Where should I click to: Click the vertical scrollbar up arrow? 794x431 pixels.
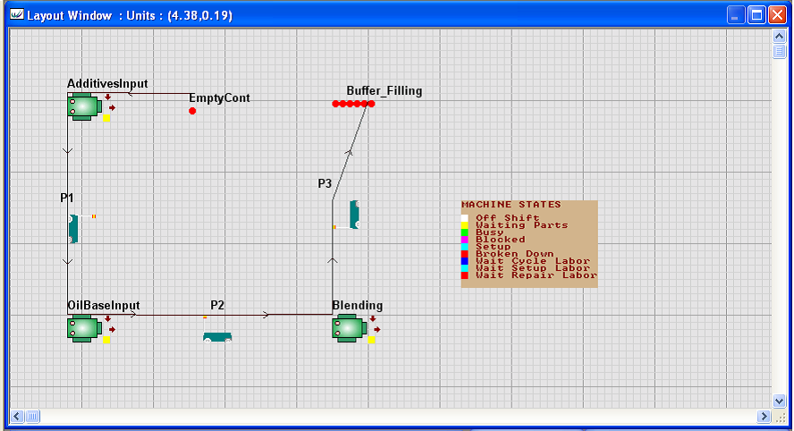pyautogui.click(x=779, y=35)
